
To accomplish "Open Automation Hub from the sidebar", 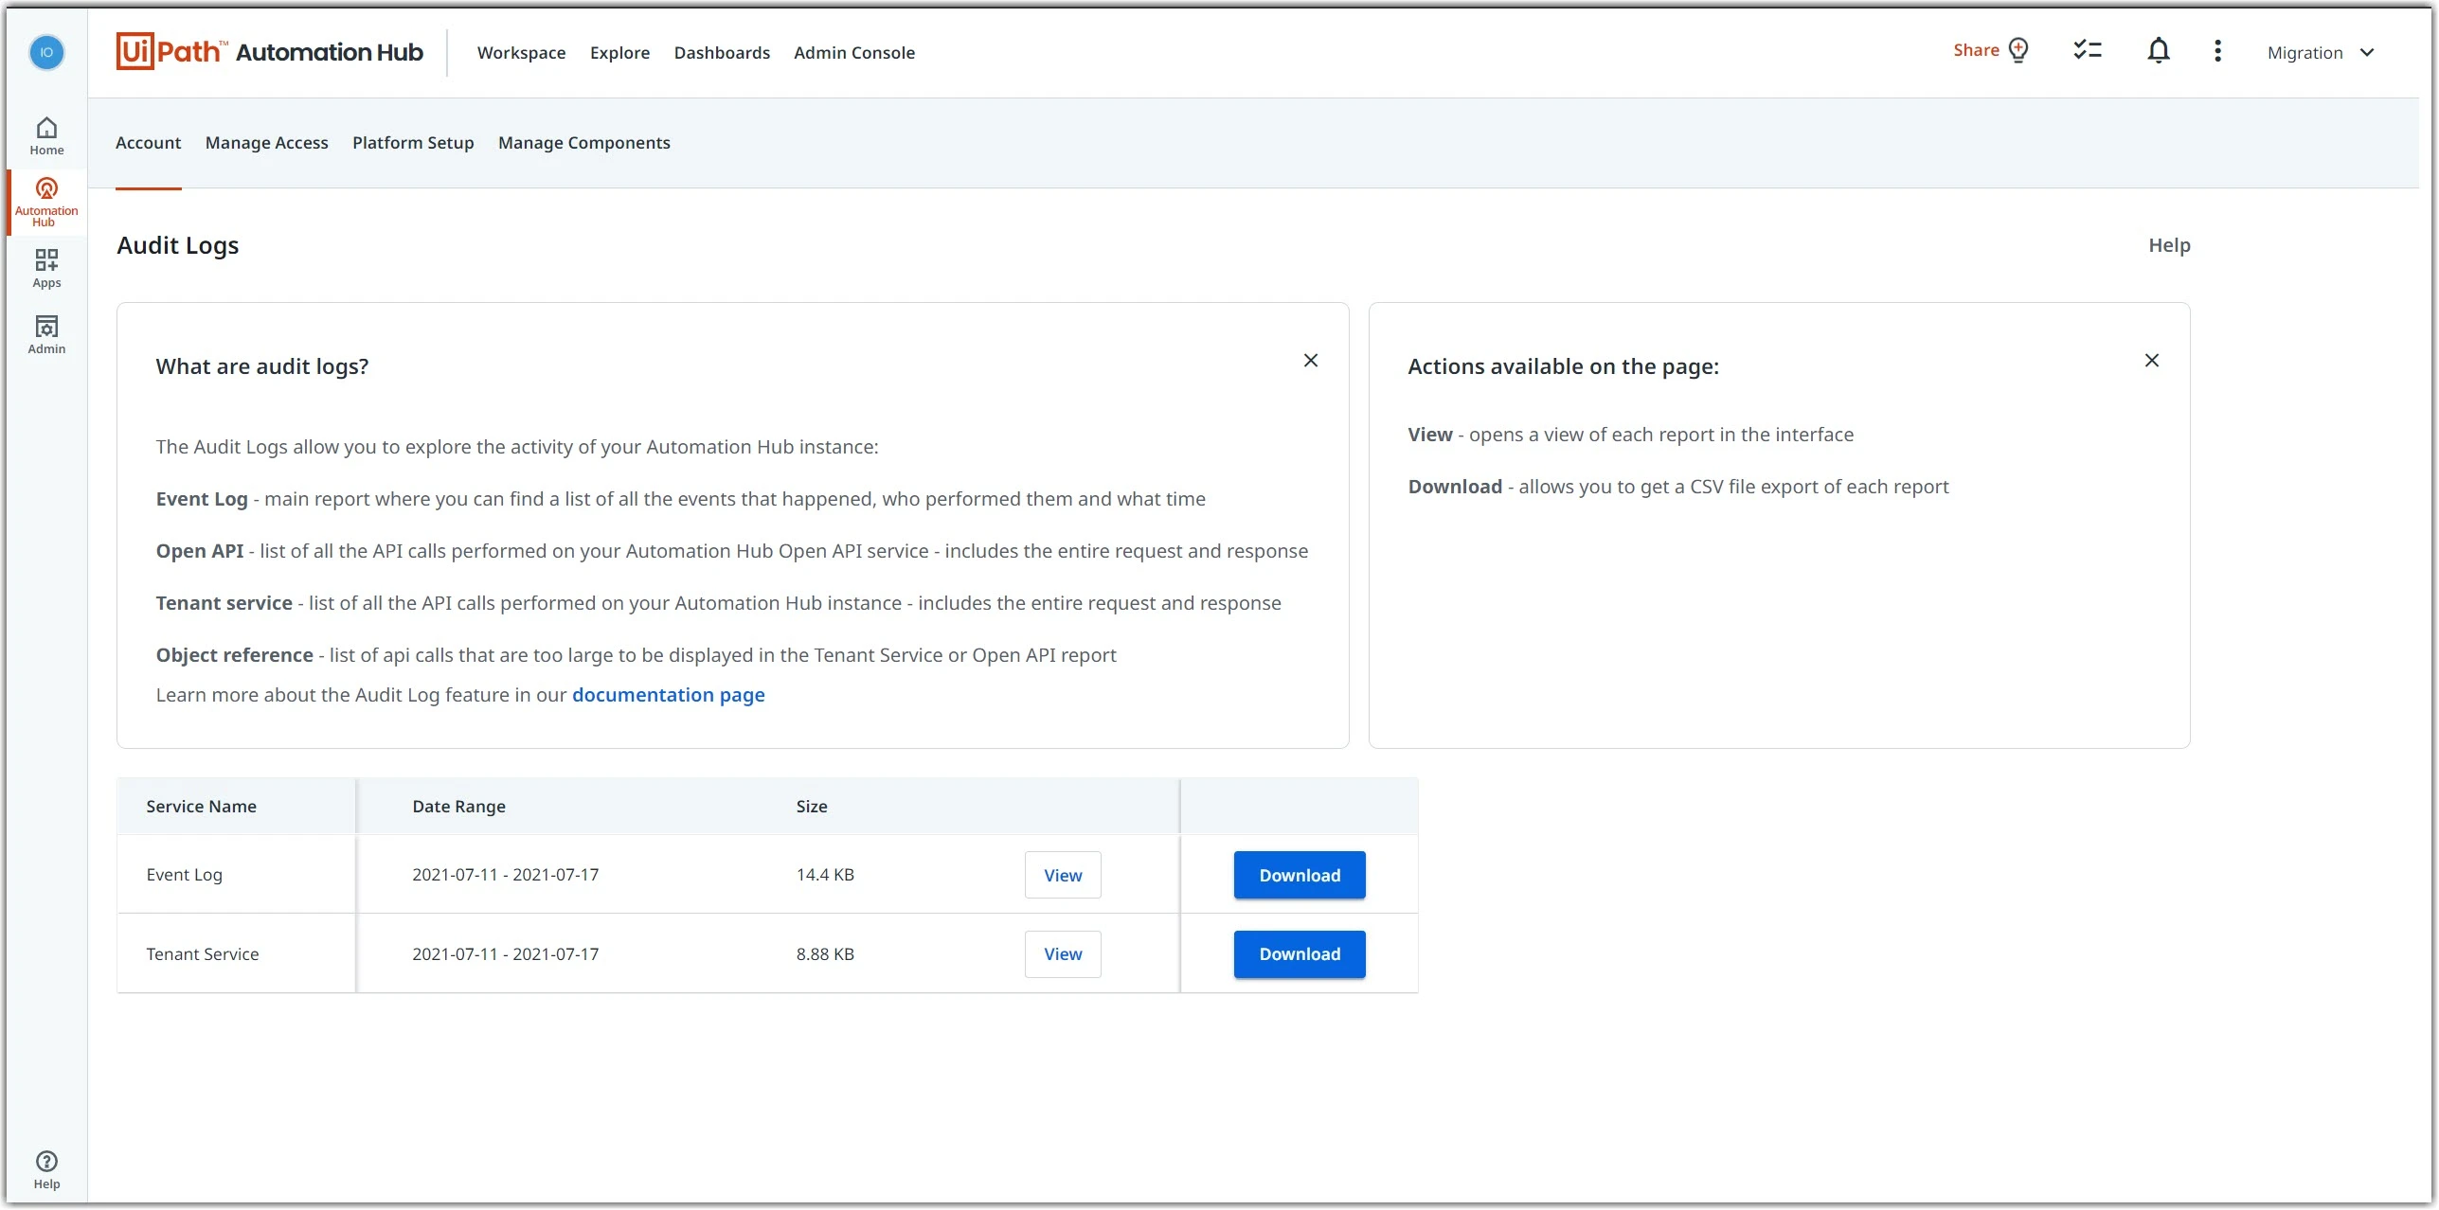I will (46, 202).
